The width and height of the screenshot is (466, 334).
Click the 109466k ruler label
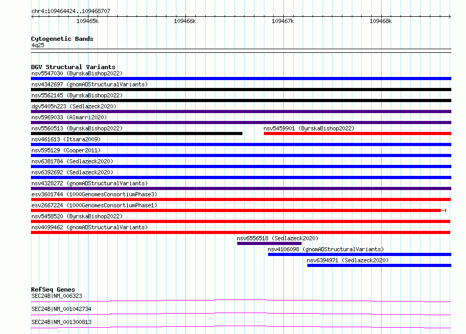click(185, 21)
